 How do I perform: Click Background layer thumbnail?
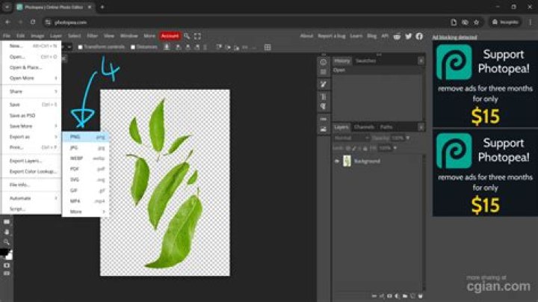pyautogui.click(x=347, y=161)
